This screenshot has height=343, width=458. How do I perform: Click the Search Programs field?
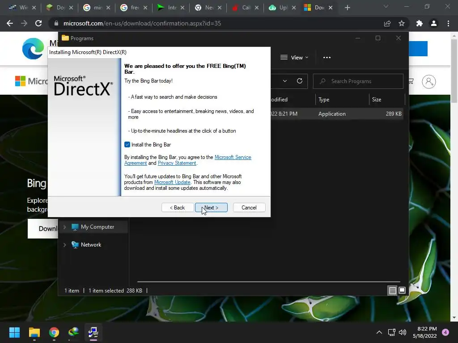[x=358, y=81]
